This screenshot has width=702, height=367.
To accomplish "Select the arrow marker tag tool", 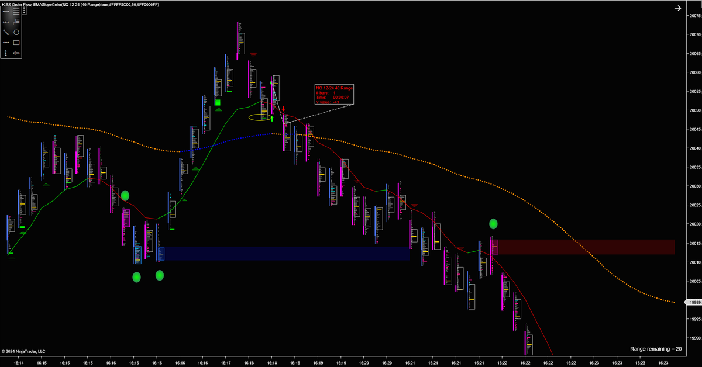I will tap(16, 53).
